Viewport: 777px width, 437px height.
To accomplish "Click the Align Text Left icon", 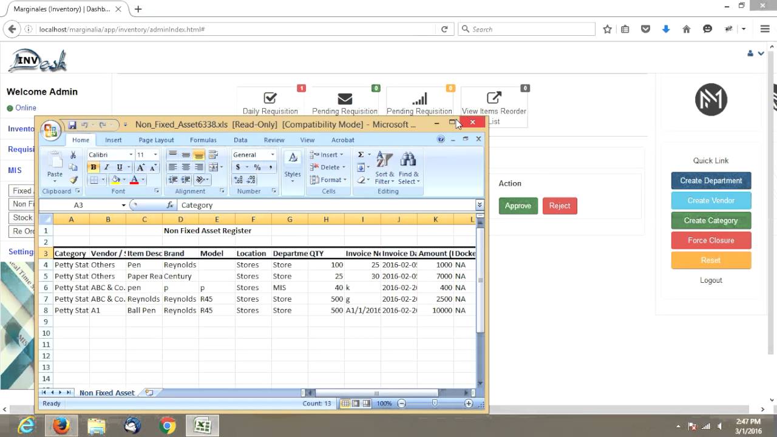I will tap(172, 168).
